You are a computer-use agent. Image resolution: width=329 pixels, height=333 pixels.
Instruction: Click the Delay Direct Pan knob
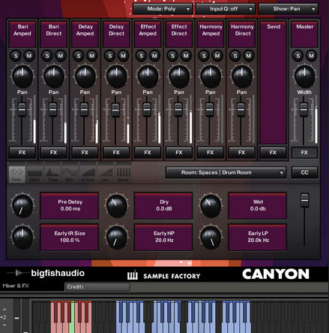(x=116, y=77)
